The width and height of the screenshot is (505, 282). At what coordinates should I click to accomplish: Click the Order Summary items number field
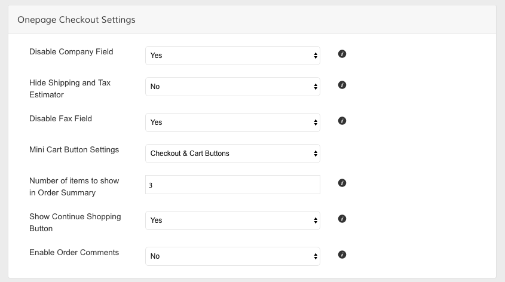[232, 185]
